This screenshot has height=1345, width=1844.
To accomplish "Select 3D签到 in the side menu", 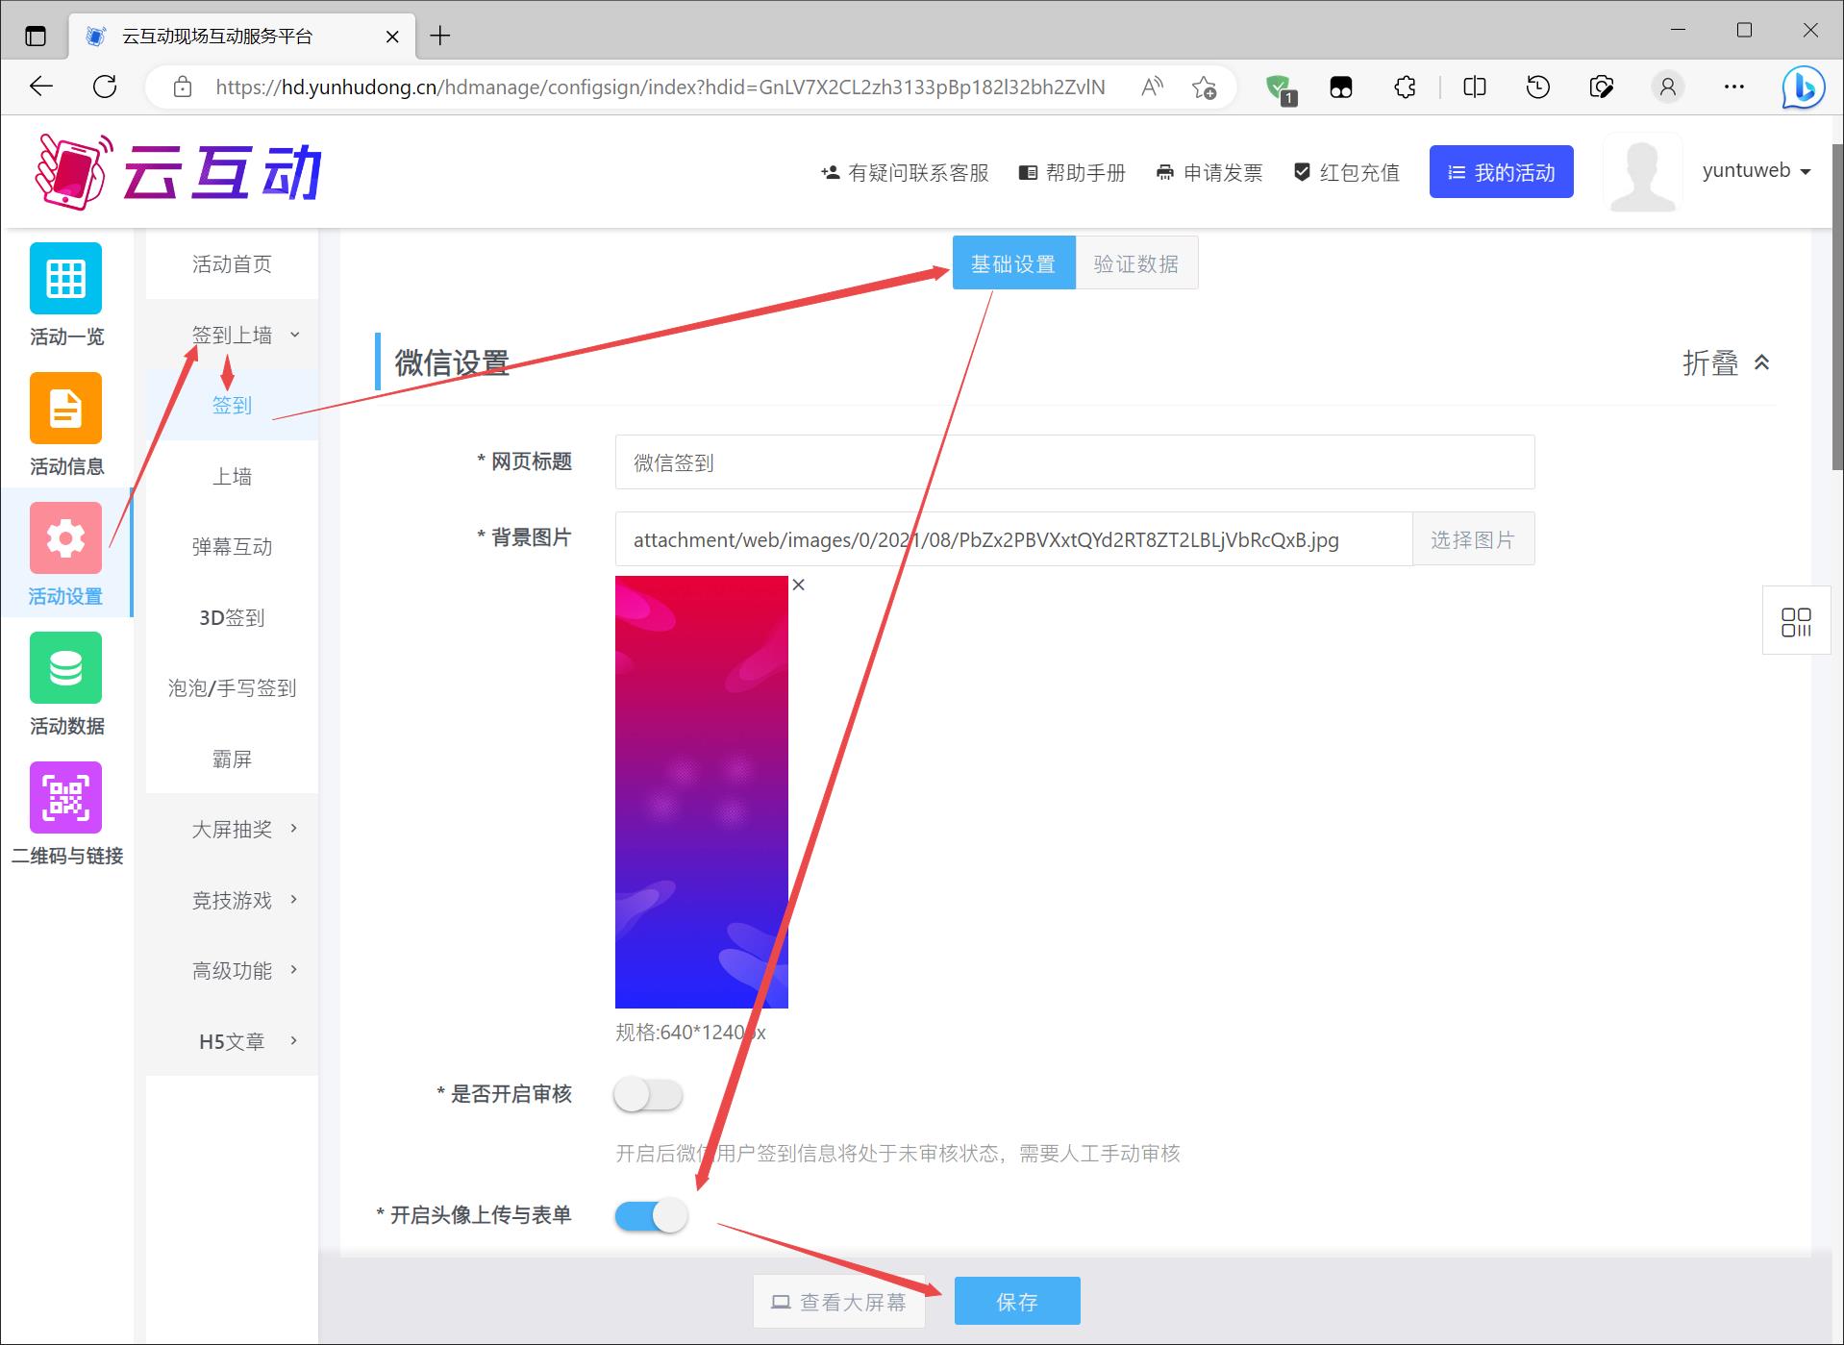I will [232, 617].
